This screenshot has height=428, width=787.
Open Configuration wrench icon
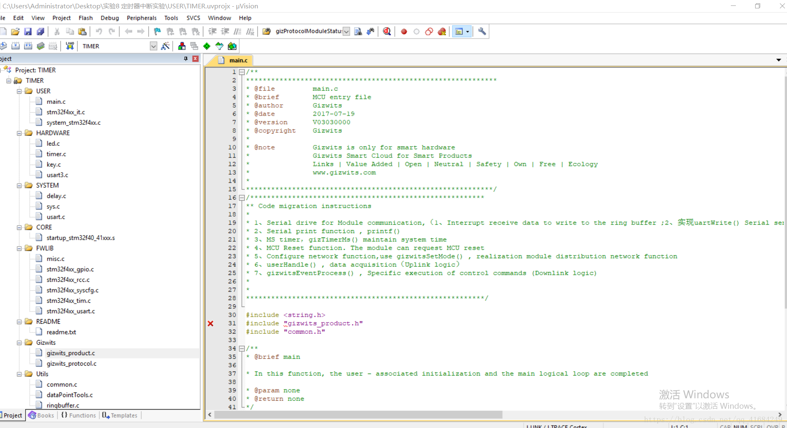(x=482, y=31)
